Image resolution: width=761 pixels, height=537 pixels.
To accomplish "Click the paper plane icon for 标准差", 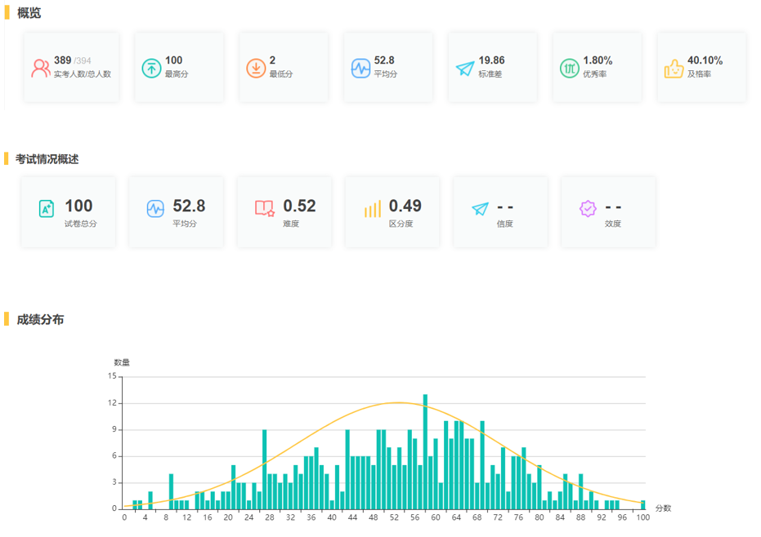I will tap(465, 69).
